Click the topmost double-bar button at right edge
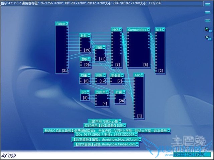The width and height of the screenshot is (214, 160). 207,4
